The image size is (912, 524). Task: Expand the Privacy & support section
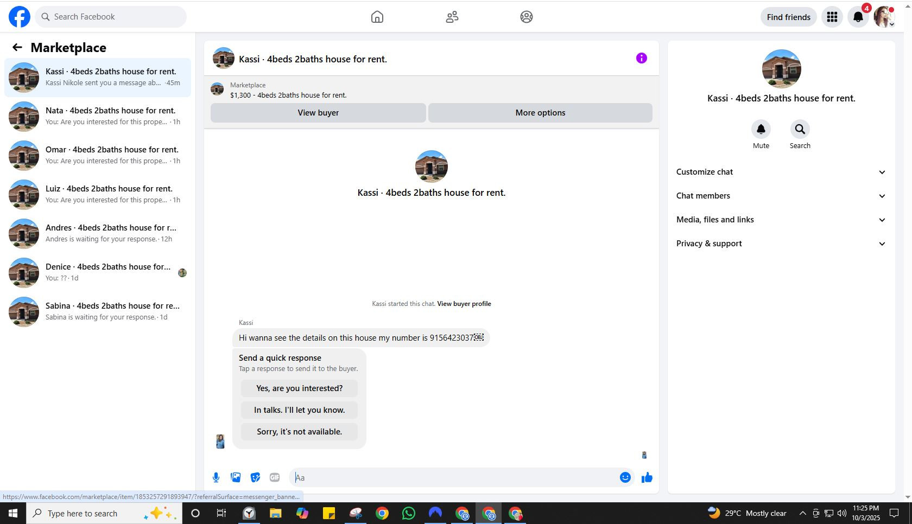click(x=781, y=244)
